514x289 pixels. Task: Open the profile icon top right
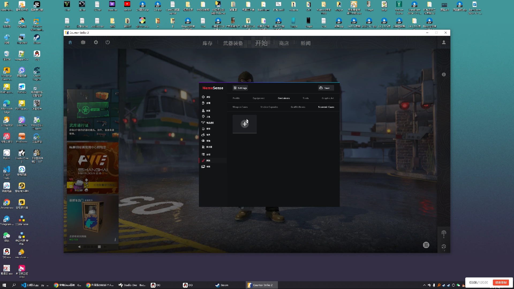(444, 42)
